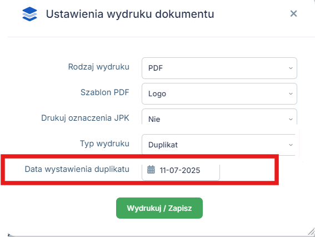This screenshot has width=315, height=237.
Task: Click the green Wydrukuj / Zapisz button
Action: click(x=159, y=208)
